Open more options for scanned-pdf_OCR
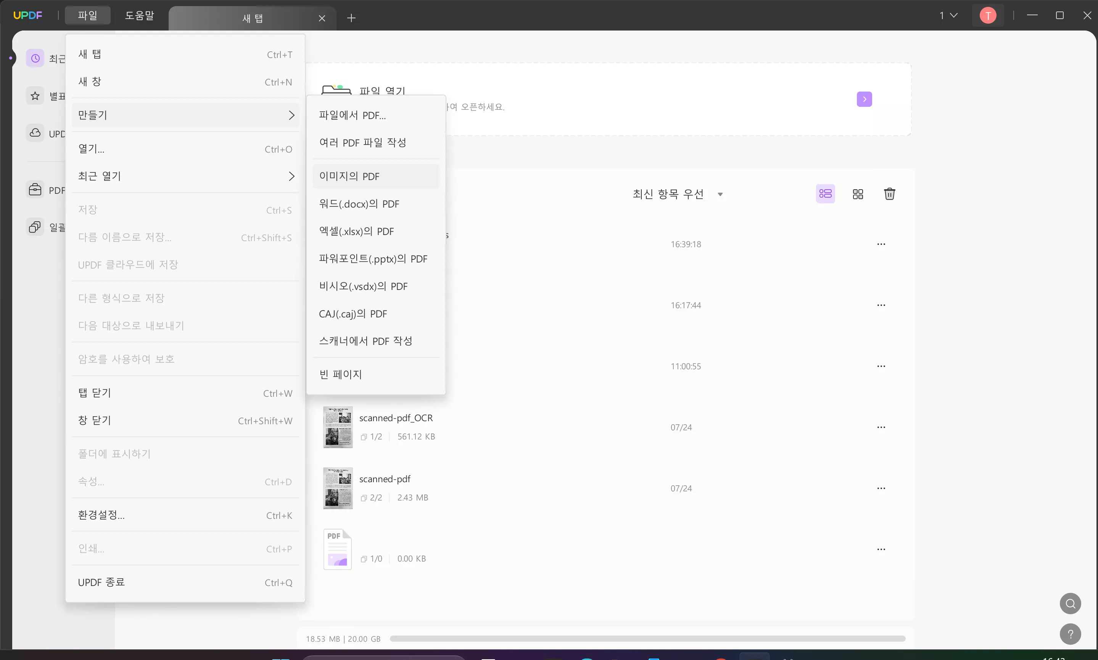The height and width of the screenshot is (660, 1098). (x=881, y=427)
